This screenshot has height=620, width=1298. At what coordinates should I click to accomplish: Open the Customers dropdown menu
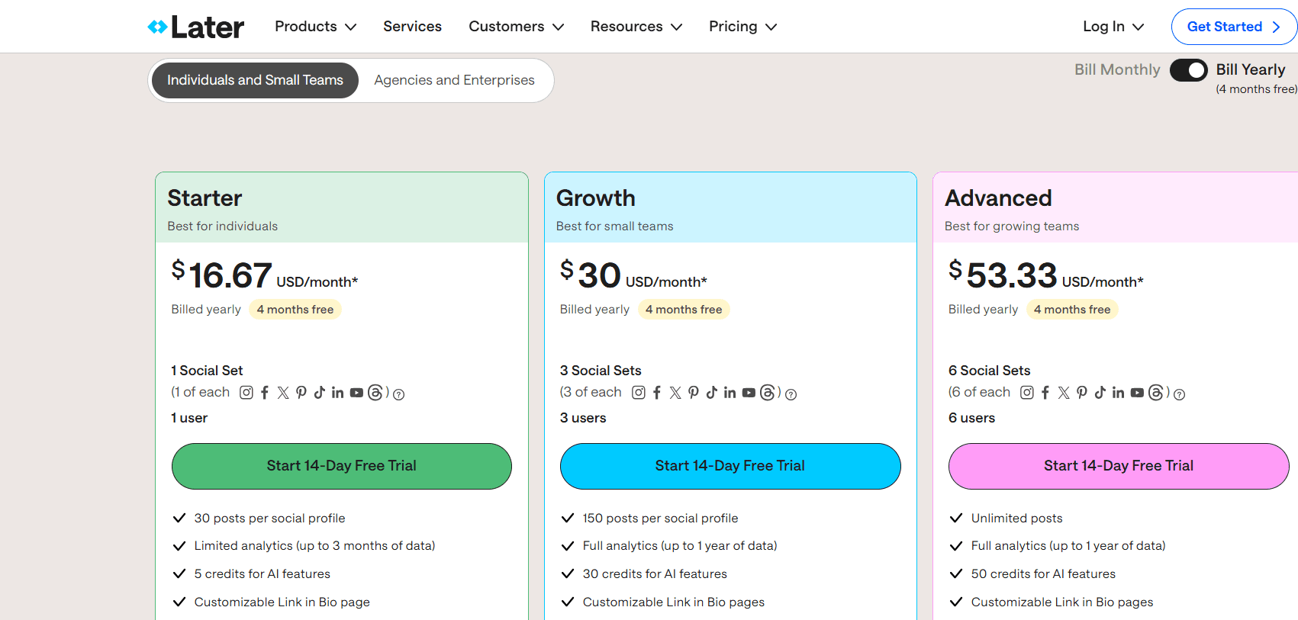coord(516,27)
